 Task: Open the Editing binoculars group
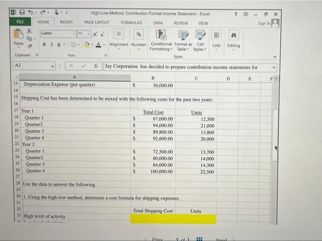[234, 40]
